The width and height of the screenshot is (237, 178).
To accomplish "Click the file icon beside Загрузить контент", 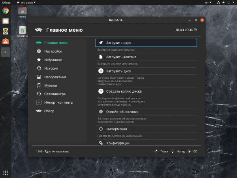I will coord(101,57).
